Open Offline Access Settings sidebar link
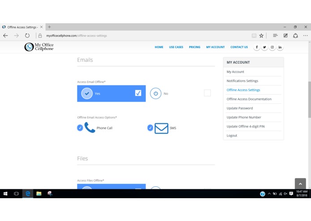Viewport: 311px width, 221px height. pos(243,90)
